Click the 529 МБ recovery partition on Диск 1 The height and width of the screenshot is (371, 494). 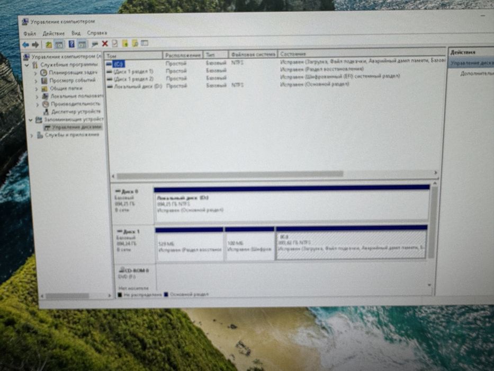190,244
